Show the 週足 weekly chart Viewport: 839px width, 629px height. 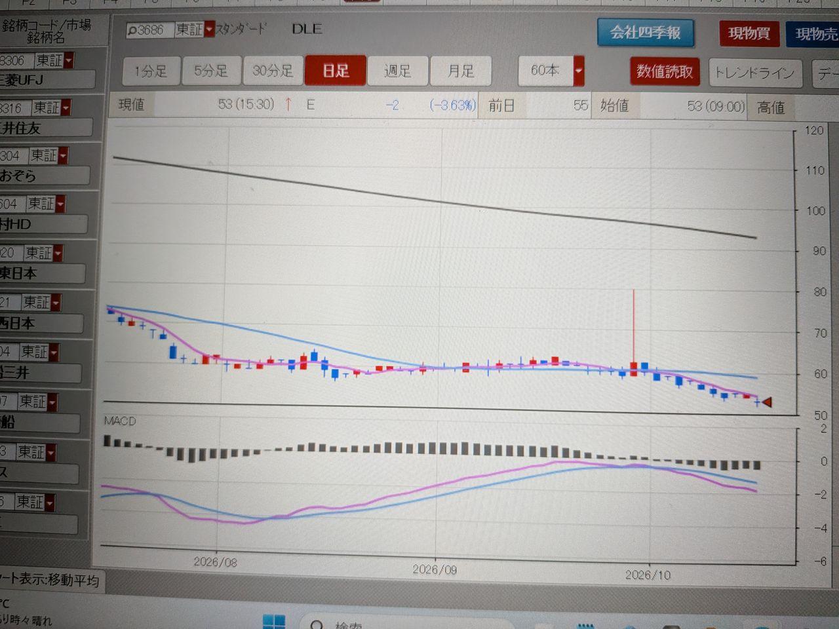pyautogui.click(x=397, y=71)
